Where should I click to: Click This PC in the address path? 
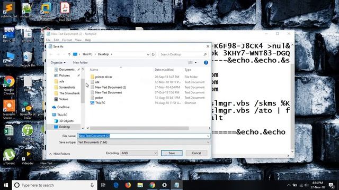click(x=87, y=54)
